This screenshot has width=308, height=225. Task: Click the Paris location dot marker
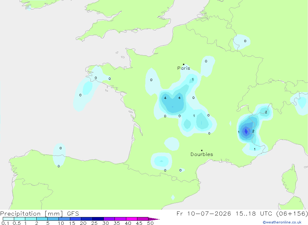184,64
